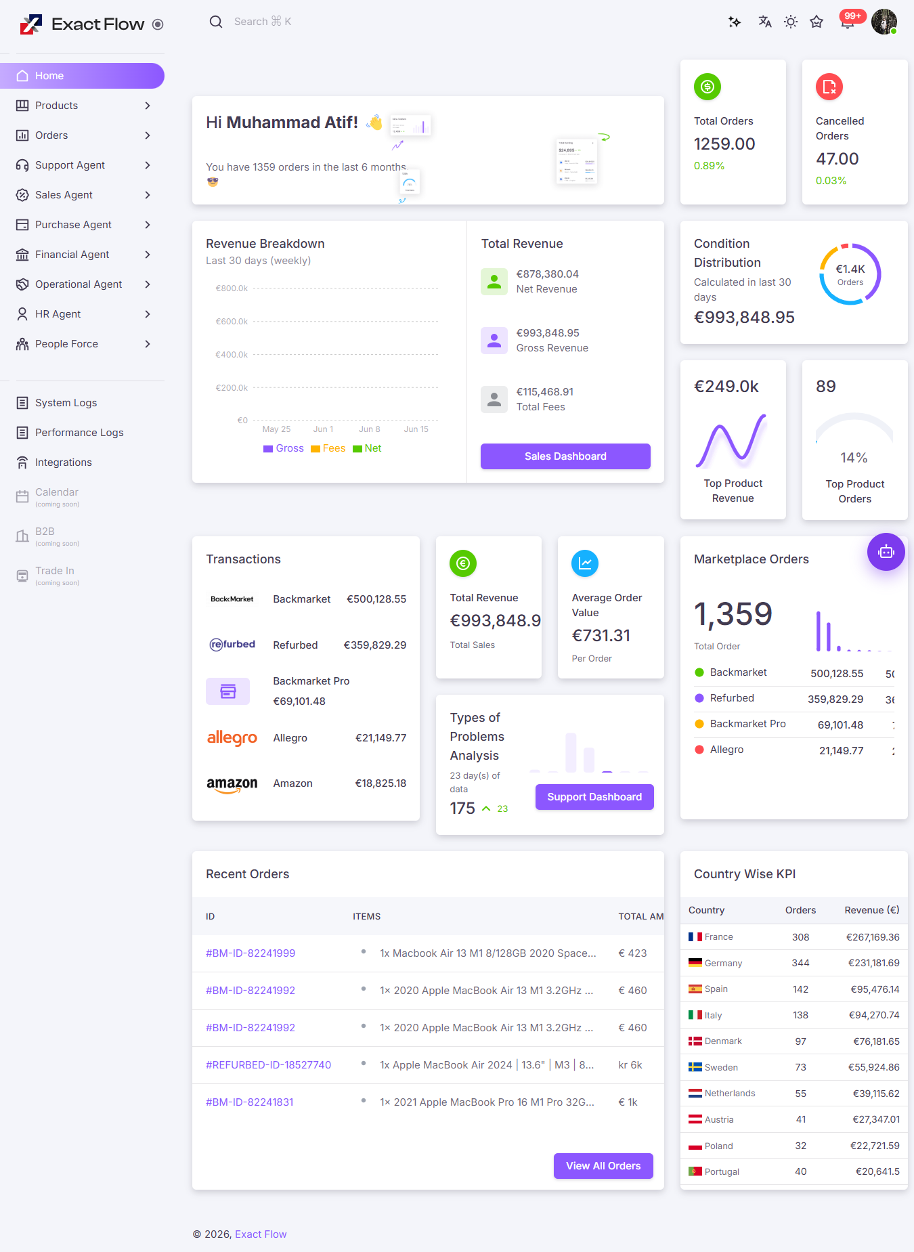
Task: Expand the Orders chevron
Action: 148,135
